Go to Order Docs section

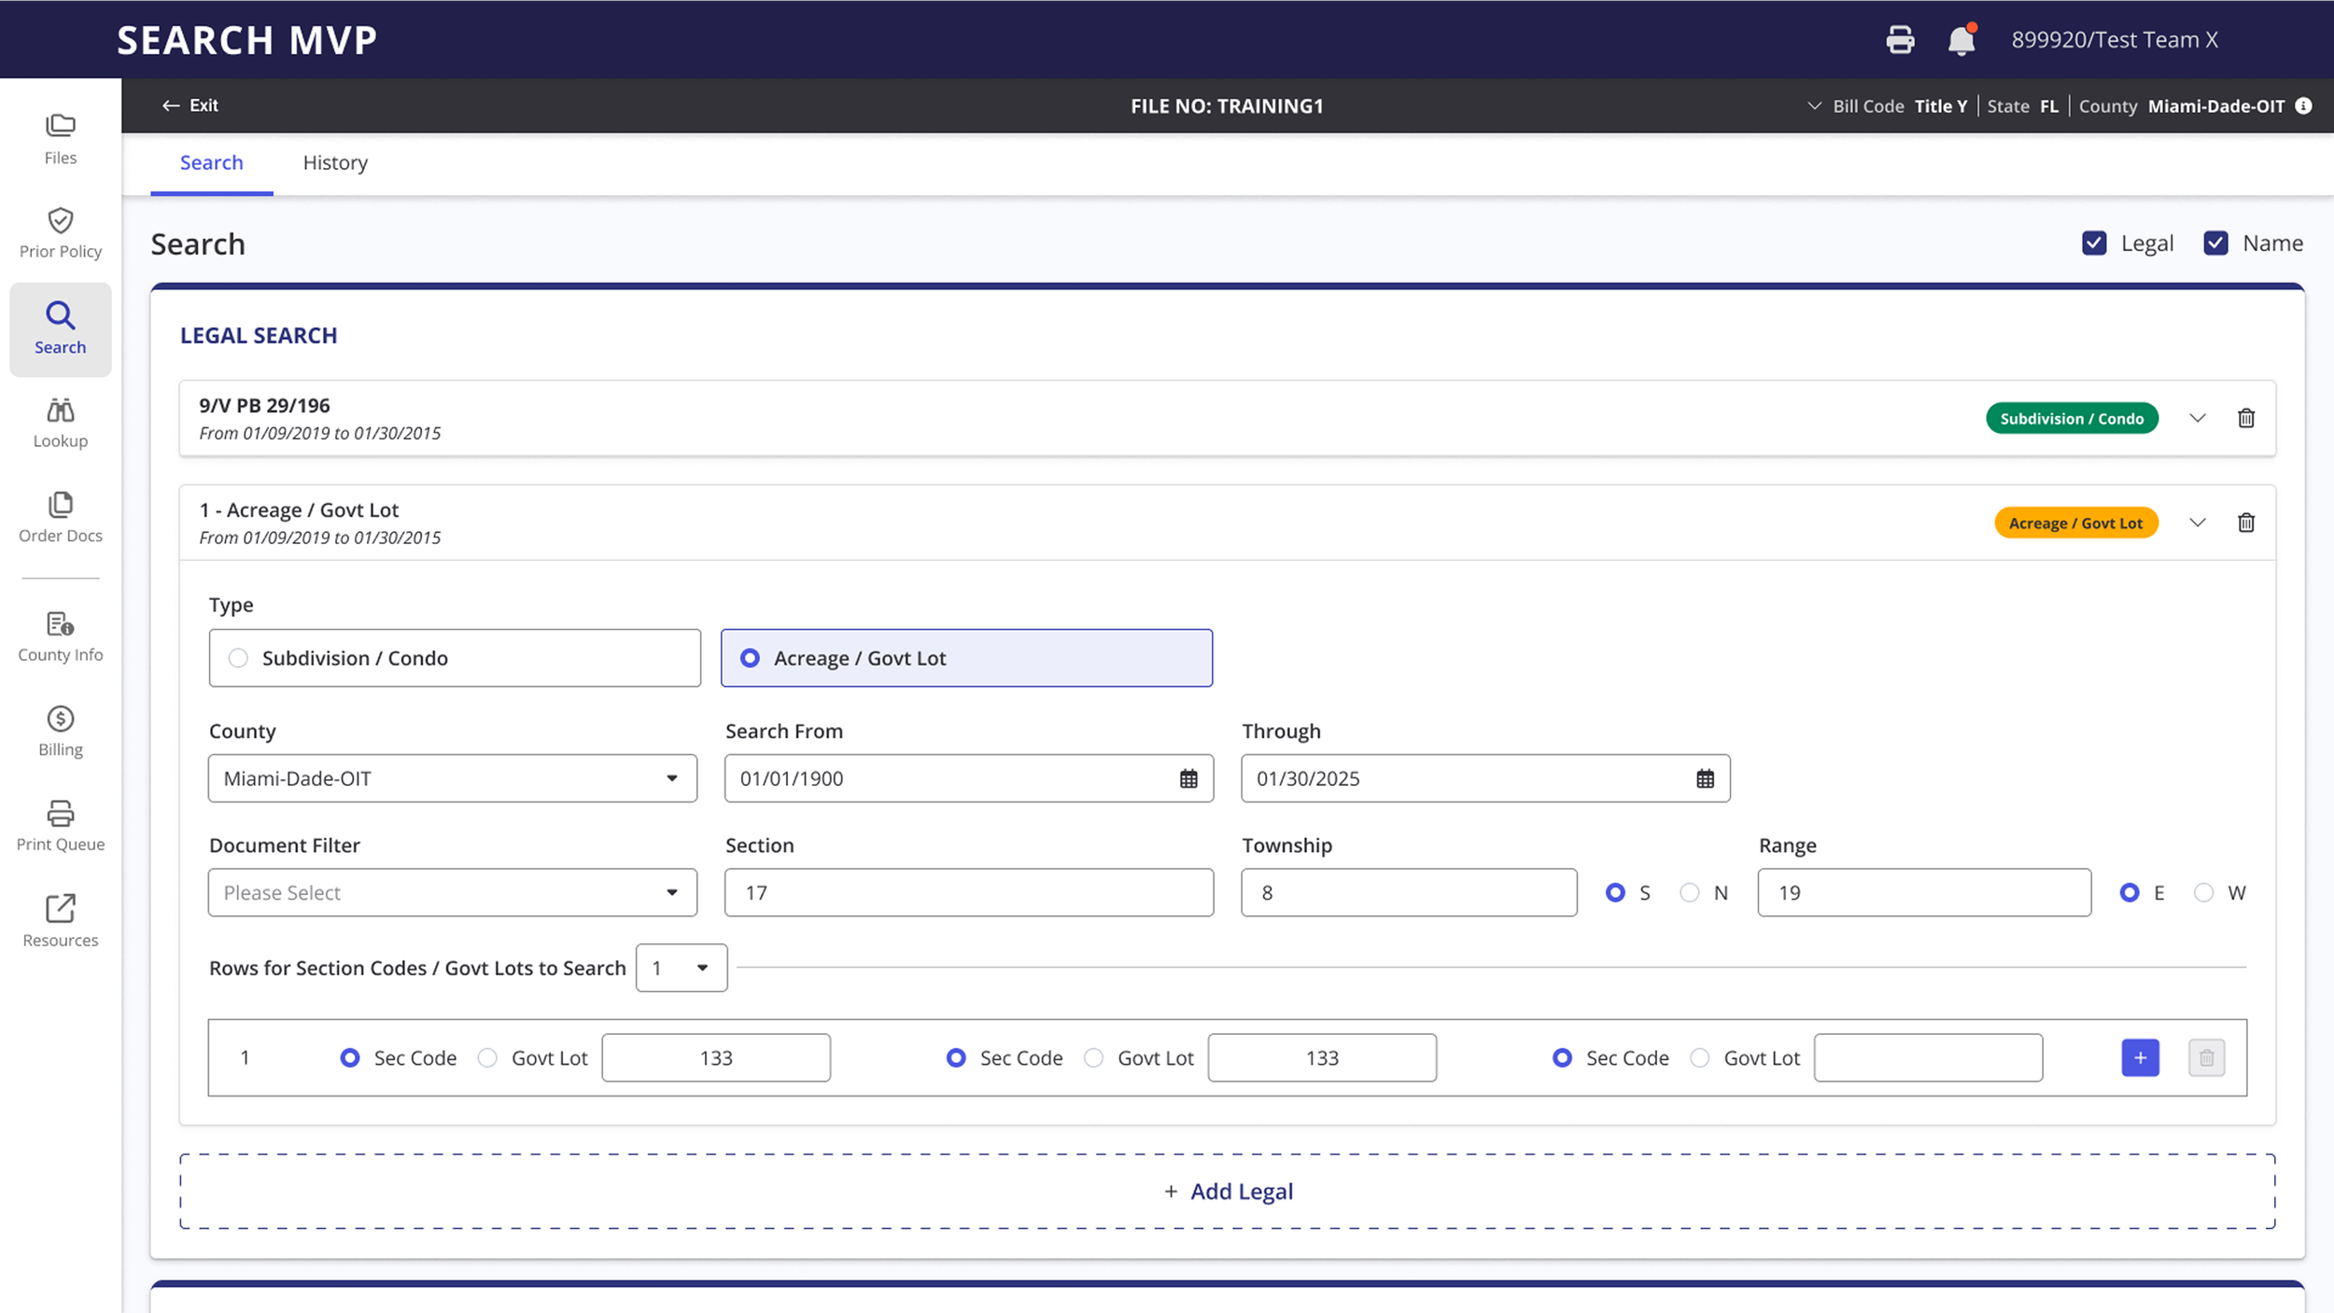click(x=61, y=518)
